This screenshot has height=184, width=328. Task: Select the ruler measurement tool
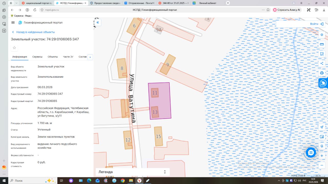tap(322, 44)
